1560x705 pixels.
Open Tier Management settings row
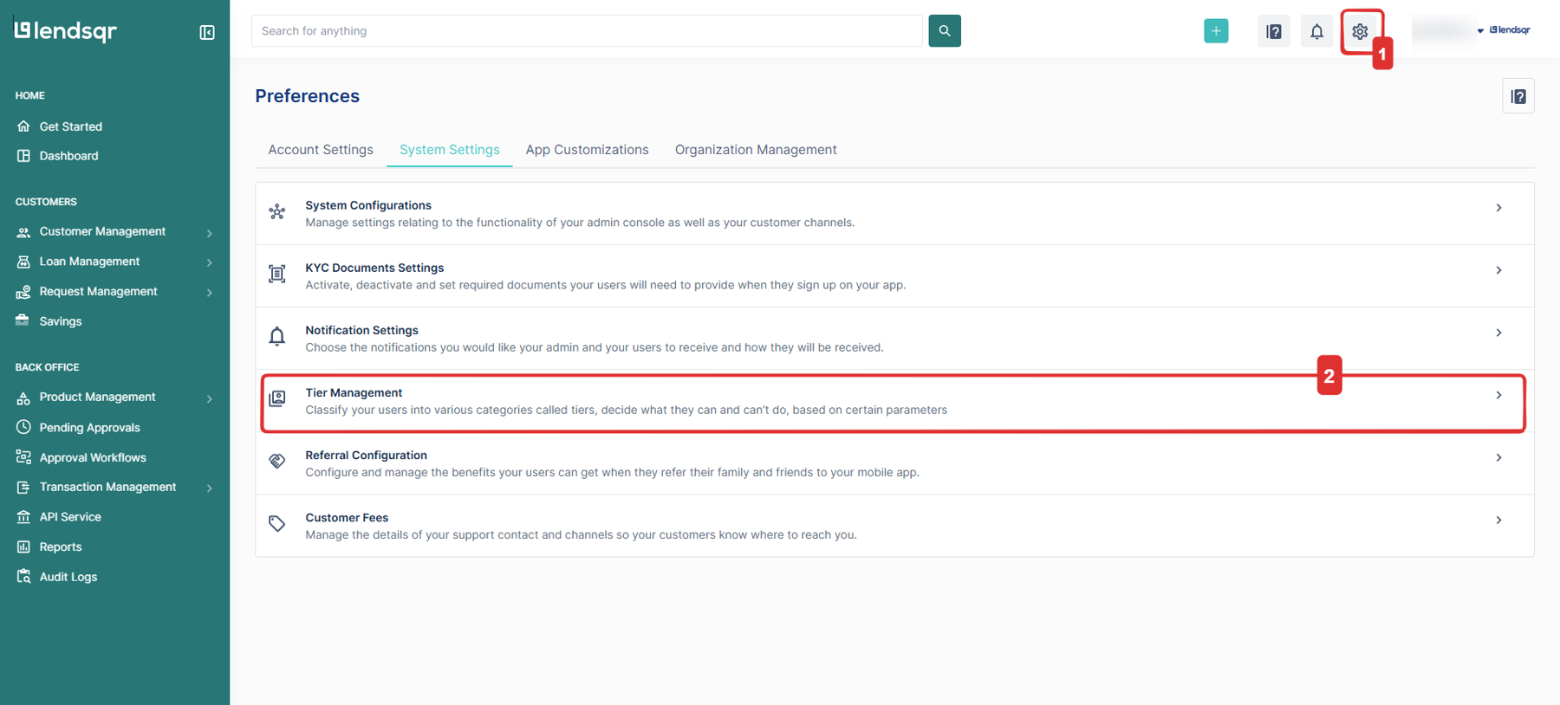893,402
